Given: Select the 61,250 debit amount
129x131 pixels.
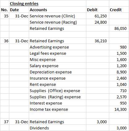Looking at the screenshot, I should coord(97,16).
